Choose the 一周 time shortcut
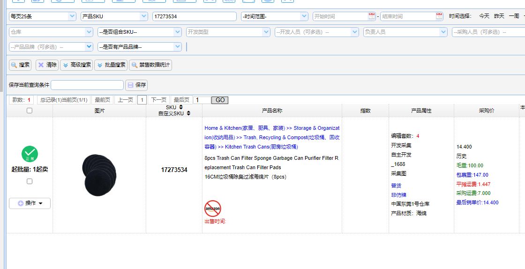525x269 pixels. 514,16
